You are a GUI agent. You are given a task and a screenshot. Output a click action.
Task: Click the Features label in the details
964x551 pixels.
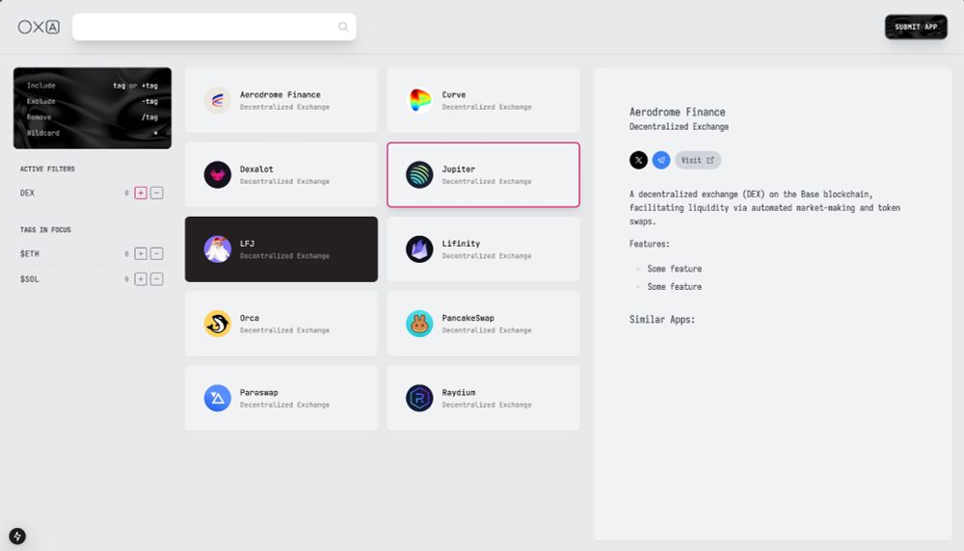649,244
